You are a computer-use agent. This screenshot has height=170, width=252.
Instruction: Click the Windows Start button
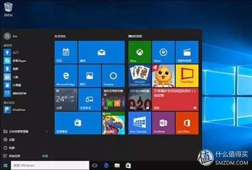5,165
